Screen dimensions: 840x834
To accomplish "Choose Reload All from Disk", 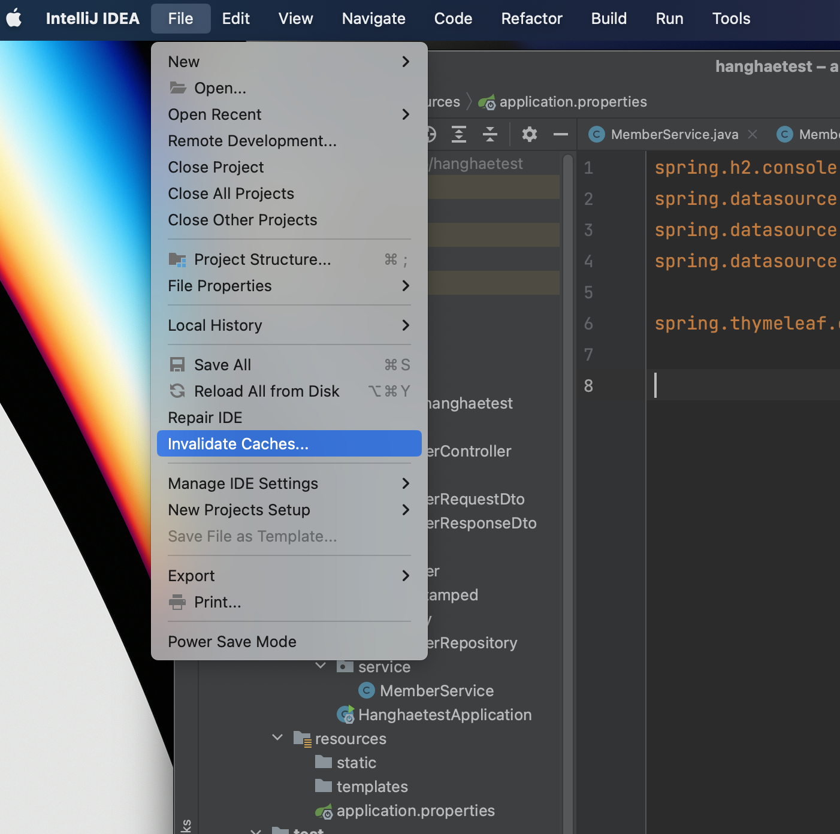I will 289,391.
